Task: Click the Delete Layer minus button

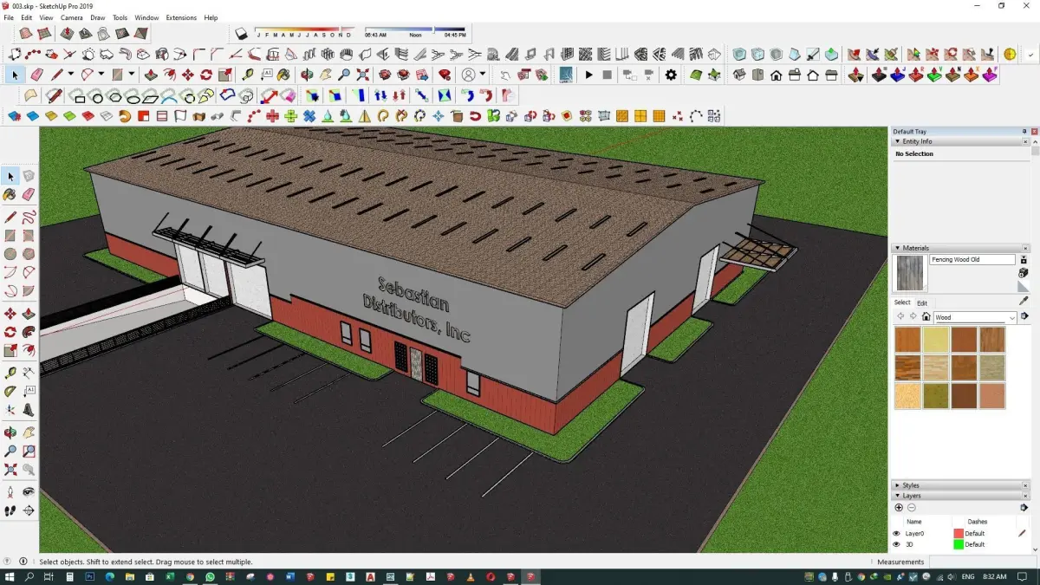Action: (912, 508)
